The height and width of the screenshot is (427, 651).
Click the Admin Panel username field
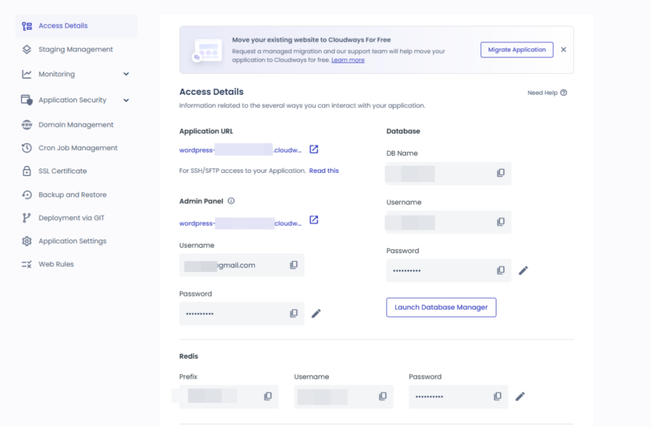242,265
